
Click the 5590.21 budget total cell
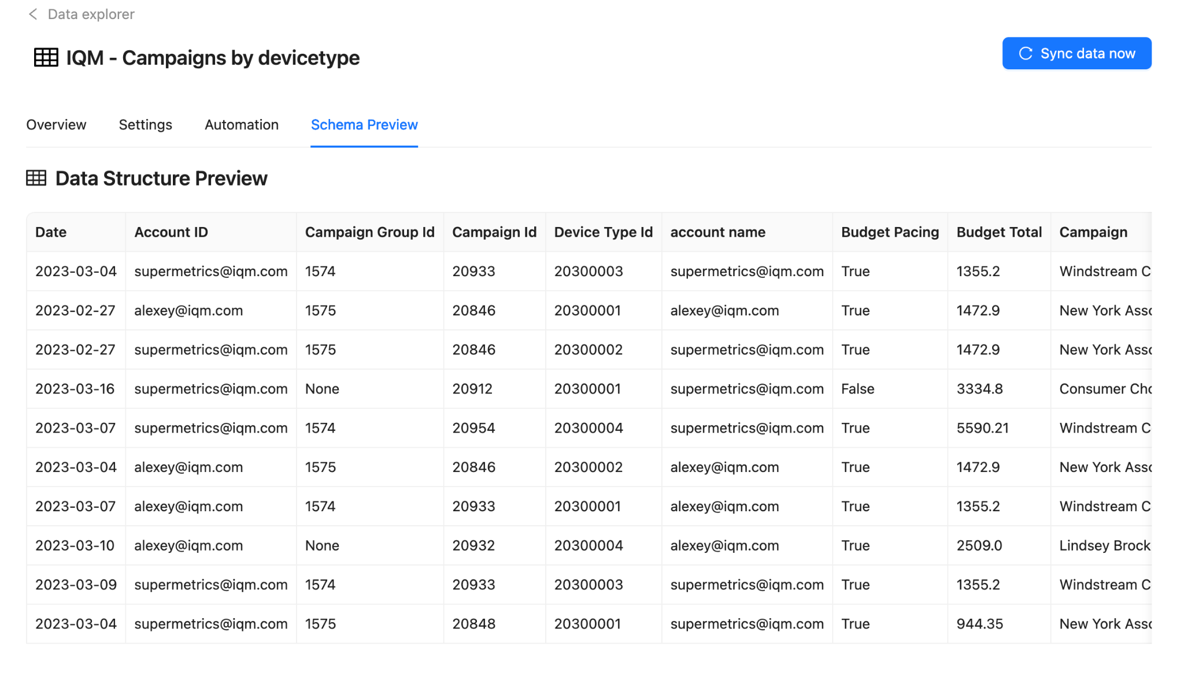click(982, 428)
